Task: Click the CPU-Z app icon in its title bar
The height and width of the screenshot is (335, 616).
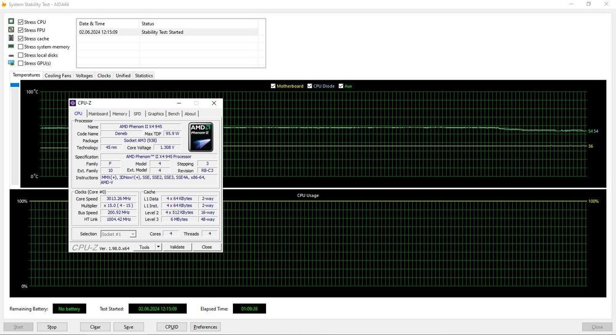Action: 73,103
